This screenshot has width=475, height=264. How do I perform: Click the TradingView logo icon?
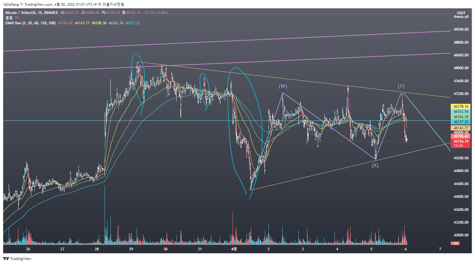(x=6, y=259)
